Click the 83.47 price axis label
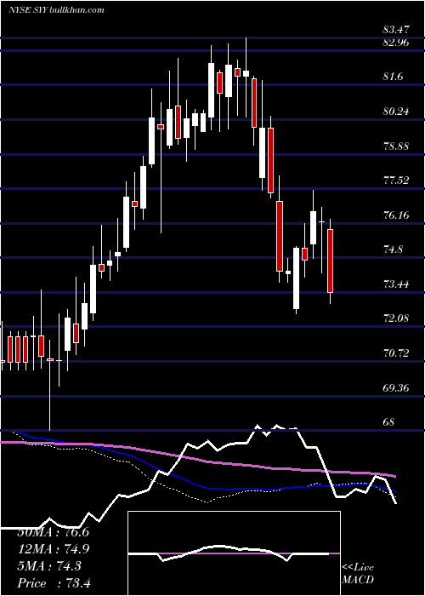 (396, 30)
